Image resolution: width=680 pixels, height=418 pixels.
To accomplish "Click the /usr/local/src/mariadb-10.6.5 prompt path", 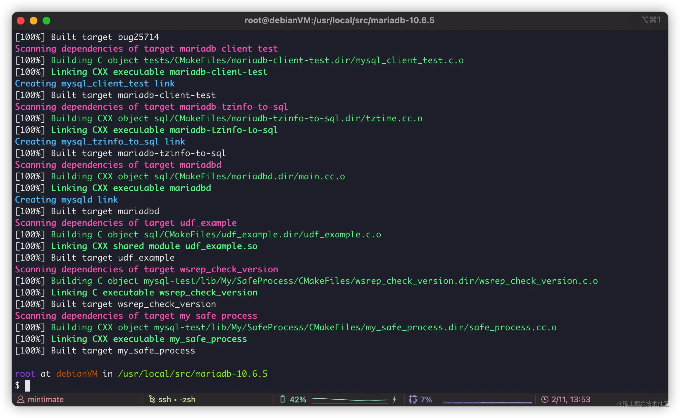I will tap(193, 374).
